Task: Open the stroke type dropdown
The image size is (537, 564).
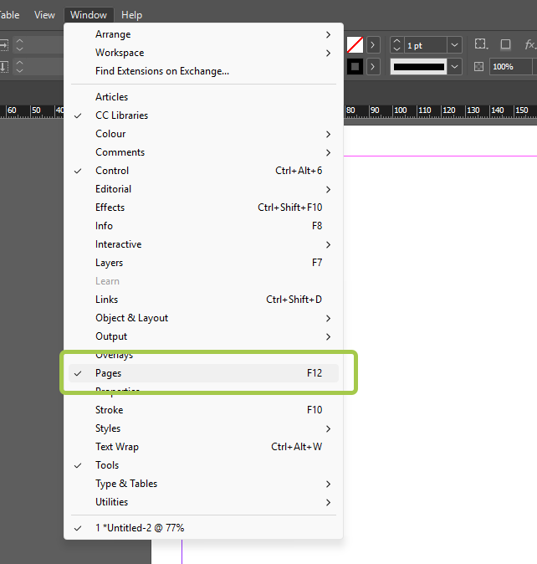Action: click(455, 67)
